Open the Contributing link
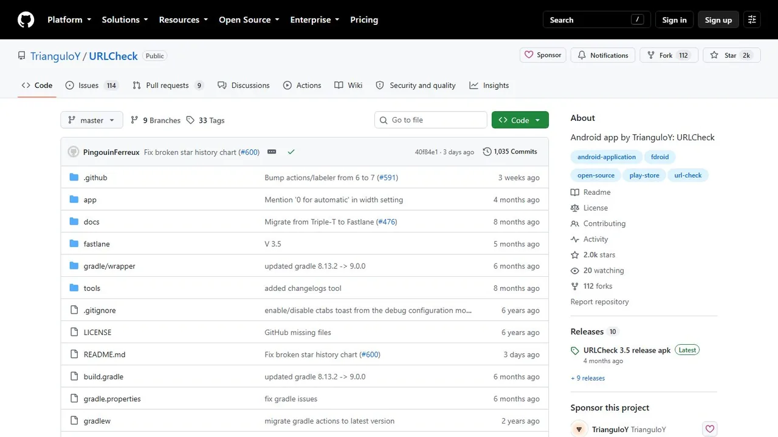The image size is (778, 437). pos(598,224)
